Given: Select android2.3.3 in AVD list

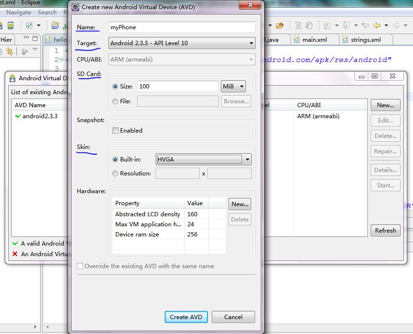Looking at the screenshot, I should tap(40, 116).
